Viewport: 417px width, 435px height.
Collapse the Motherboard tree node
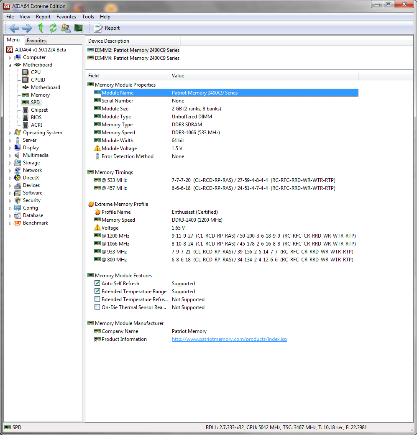tap(10, 65)
